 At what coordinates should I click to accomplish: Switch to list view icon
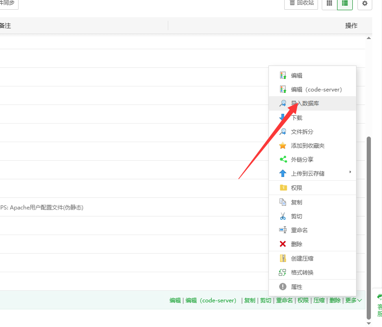[345, 3]
